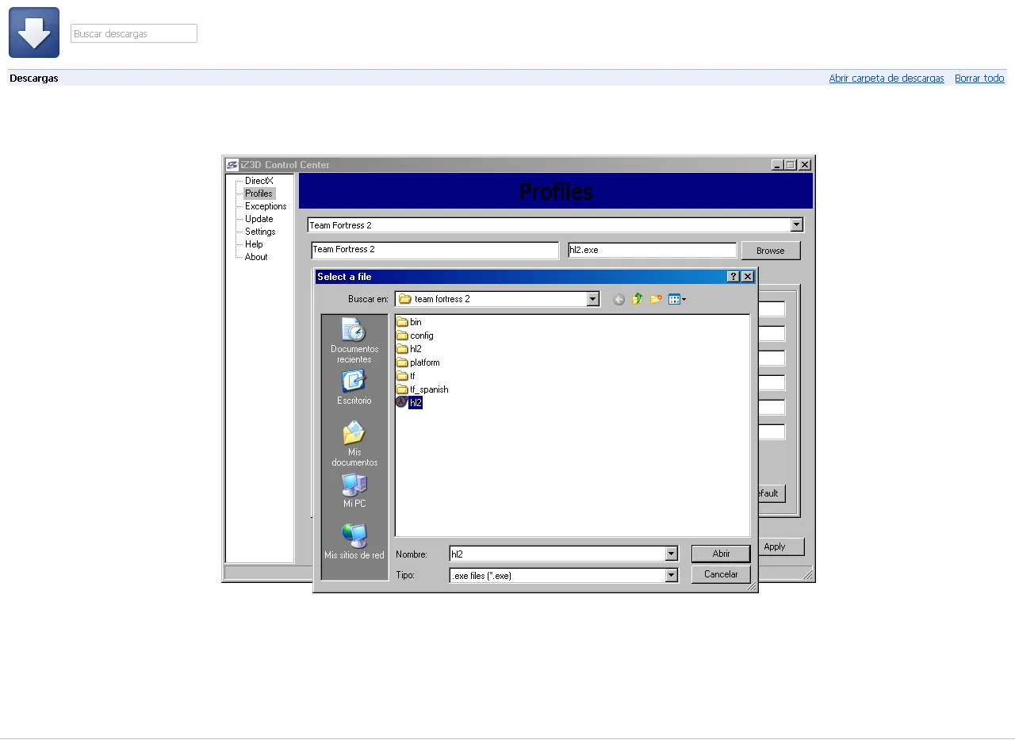The width and height of the screenshot is (1015, 740).
Task: Create a new folder icon
Action: point(656,299)
